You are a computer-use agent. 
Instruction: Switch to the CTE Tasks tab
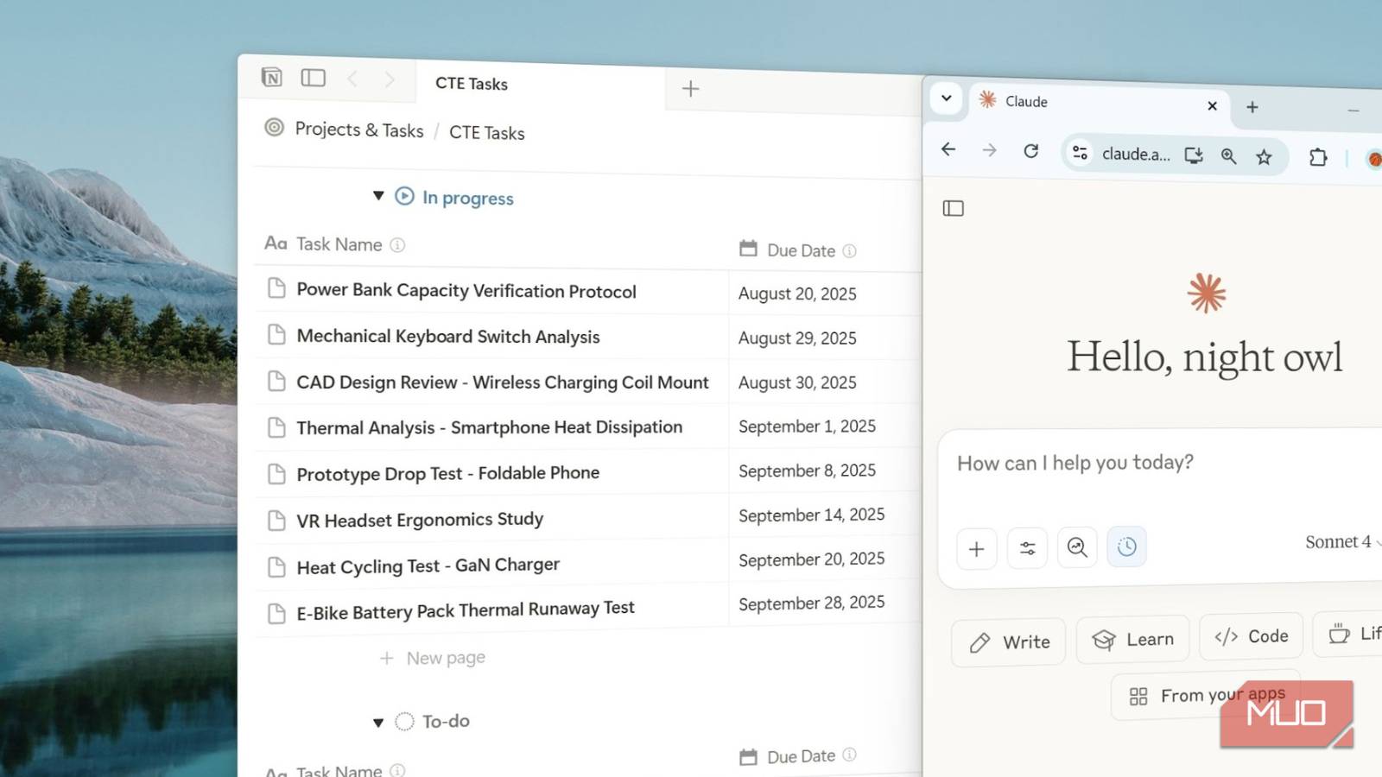point(472,84)
